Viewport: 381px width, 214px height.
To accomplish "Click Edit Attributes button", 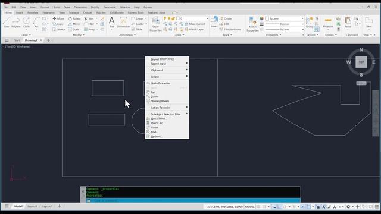I will tap(230, 29).
